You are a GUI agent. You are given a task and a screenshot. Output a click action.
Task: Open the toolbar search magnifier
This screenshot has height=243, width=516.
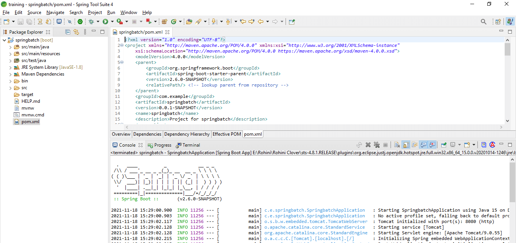coord(484,22)
